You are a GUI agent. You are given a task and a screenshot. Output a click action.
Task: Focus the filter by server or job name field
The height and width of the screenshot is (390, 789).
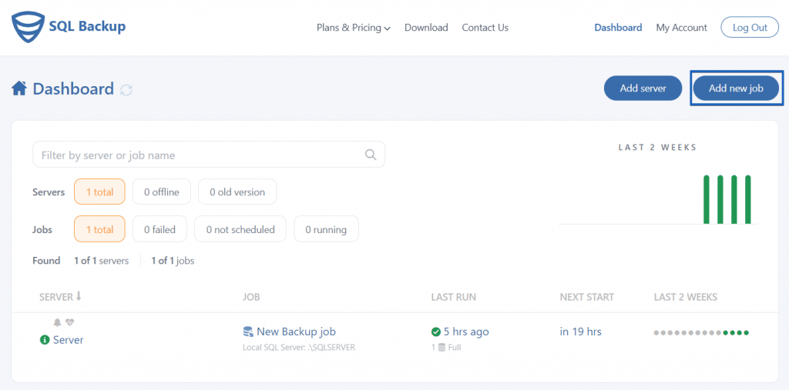[x=209, y=155]
